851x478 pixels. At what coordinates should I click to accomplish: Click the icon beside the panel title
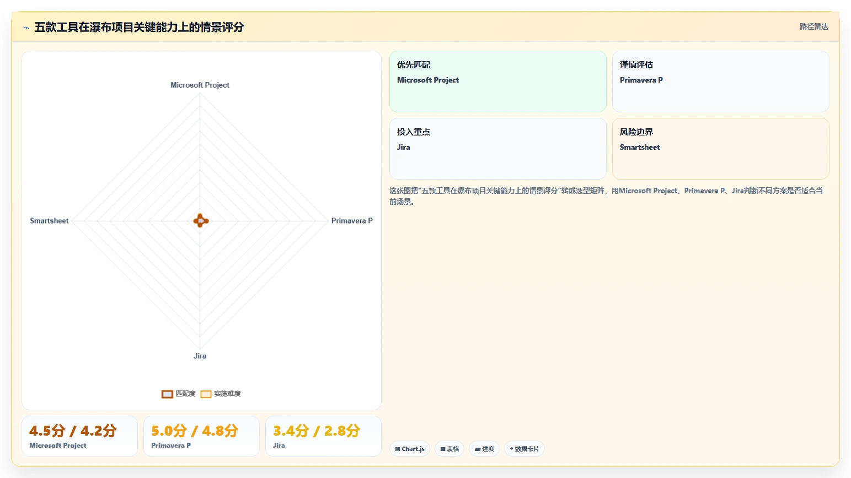[x=26, y=28]
